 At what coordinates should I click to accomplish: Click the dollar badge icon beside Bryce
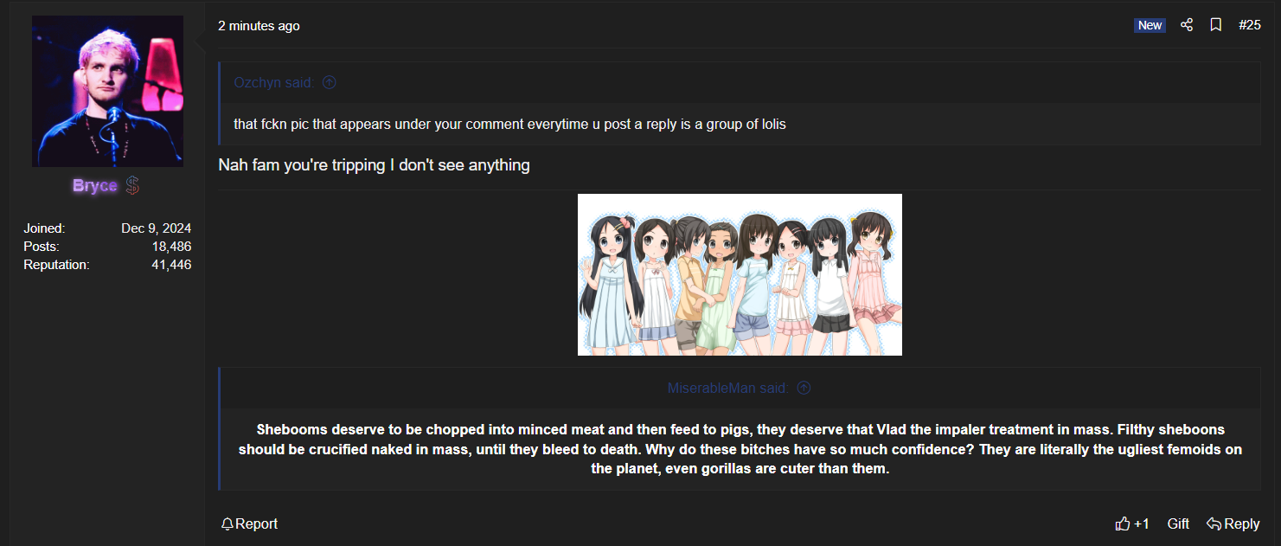click(132, 185)
